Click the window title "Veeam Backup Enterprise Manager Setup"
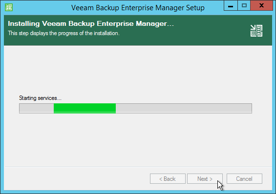Screen dimensions: 276x194 [138, 8]
